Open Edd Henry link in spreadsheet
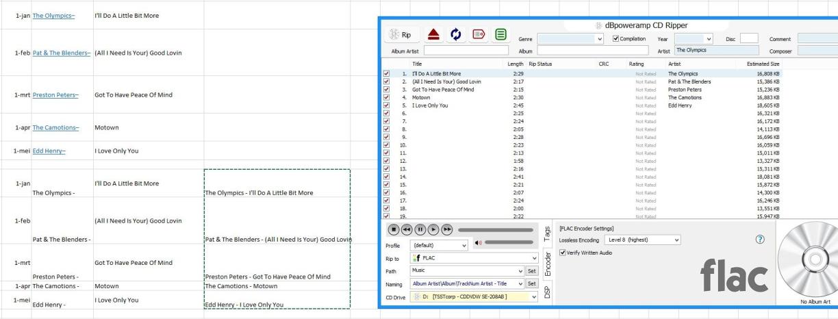This screenshot has height=319, width=838. [49, 151]
